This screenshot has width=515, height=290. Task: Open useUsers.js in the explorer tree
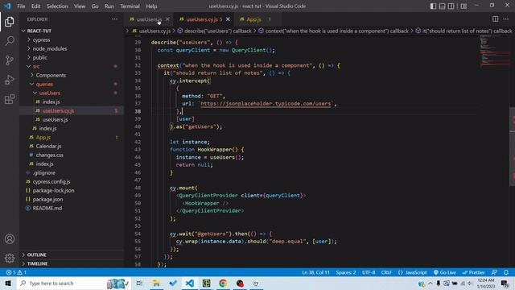(72, 120)
